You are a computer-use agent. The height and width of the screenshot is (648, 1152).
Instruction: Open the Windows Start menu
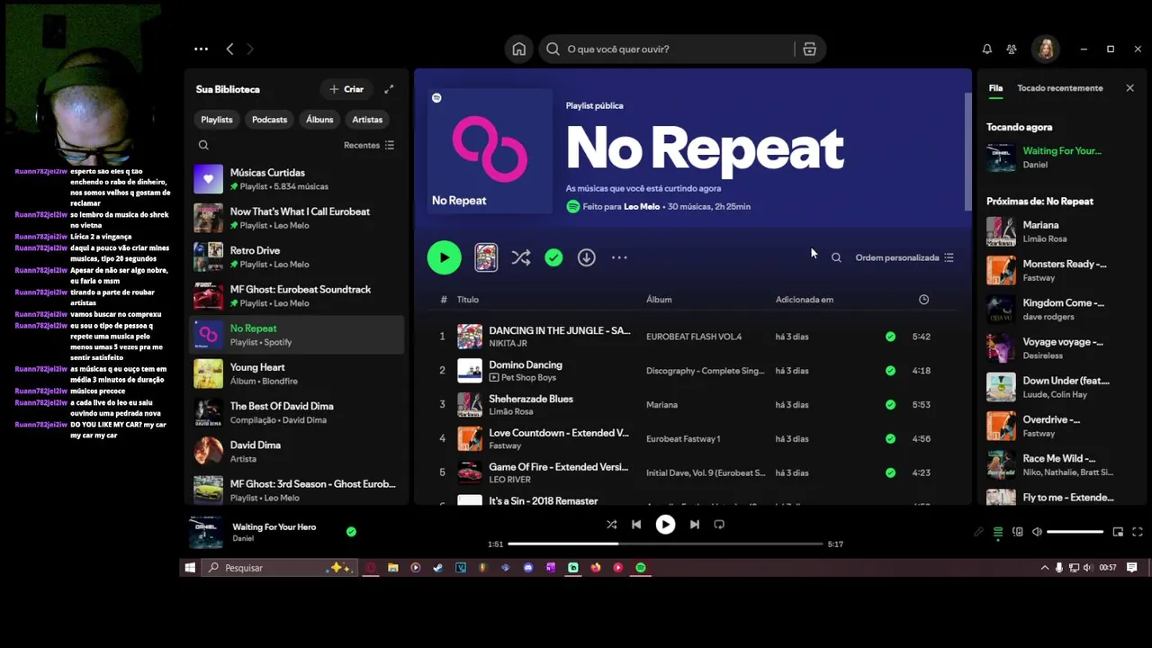point(190,568)
